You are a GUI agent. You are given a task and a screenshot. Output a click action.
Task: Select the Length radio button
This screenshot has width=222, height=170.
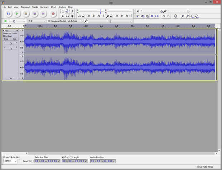(71, 157)
